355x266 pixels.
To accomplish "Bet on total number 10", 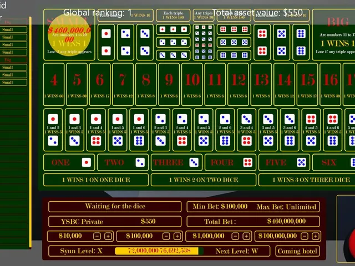I will click(x=192, y=84).
